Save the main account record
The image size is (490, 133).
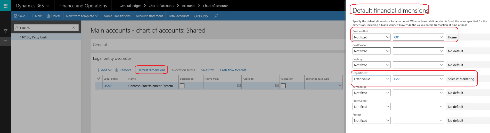click(x=19, y=16)
